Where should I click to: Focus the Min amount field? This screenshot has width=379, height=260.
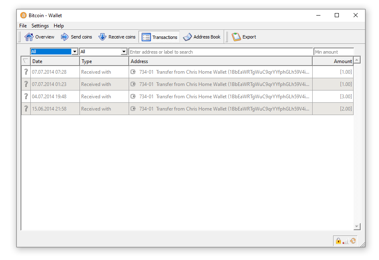334,52
